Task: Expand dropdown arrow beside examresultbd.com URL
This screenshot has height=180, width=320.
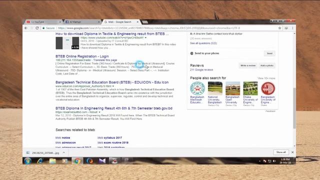Action: click(x=99, y=112)
